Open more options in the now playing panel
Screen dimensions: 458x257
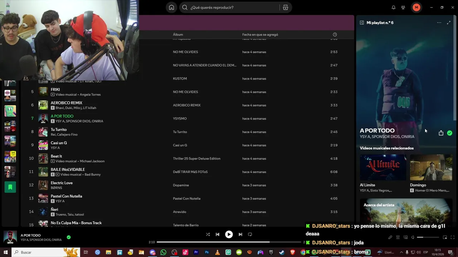click(439, 22)
